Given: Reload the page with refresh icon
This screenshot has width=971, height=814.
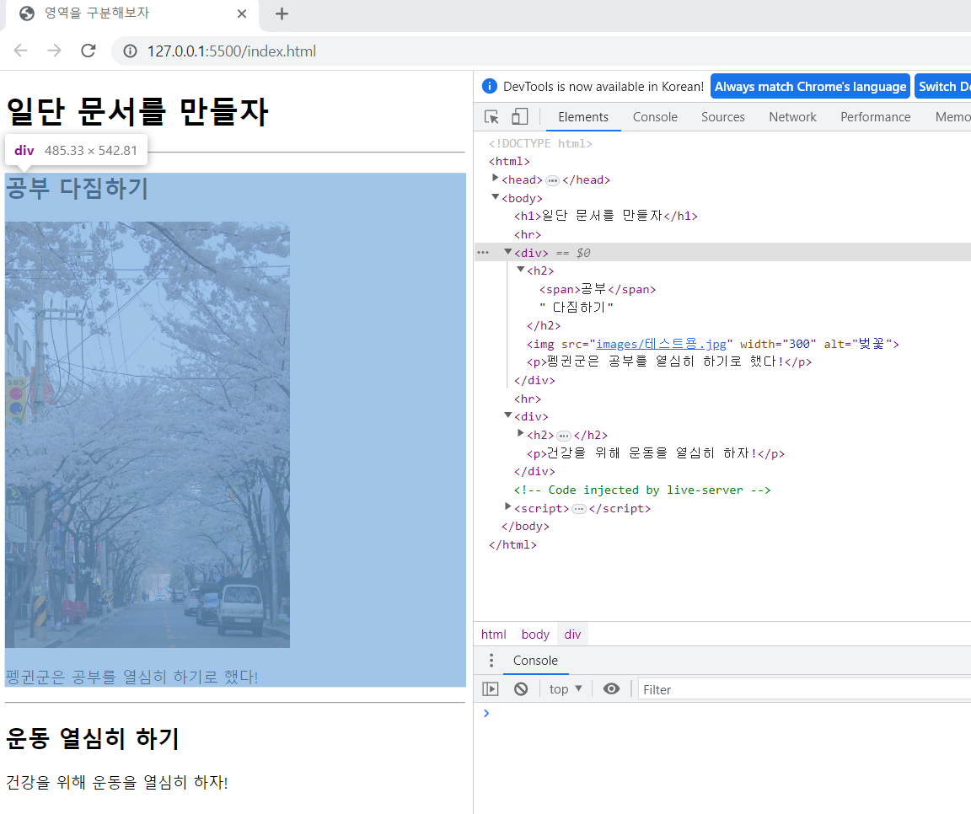Looking at the screenshot, I should click(89, 51).
